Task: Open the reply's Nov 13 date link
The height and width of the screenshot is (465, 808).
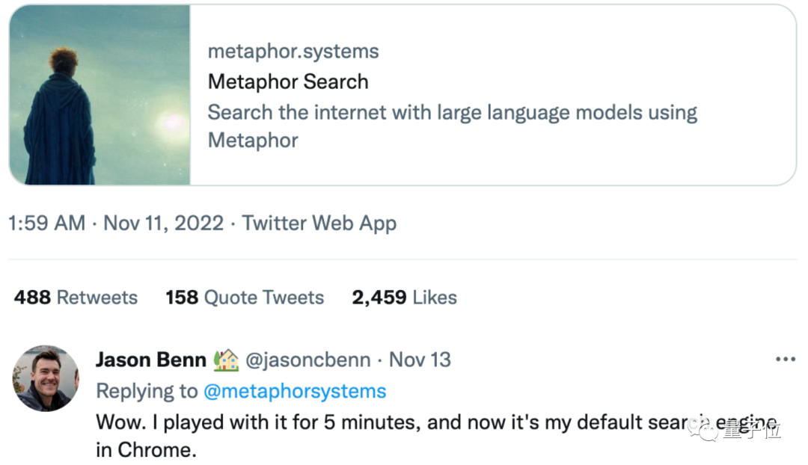Action: pos(420,360)
